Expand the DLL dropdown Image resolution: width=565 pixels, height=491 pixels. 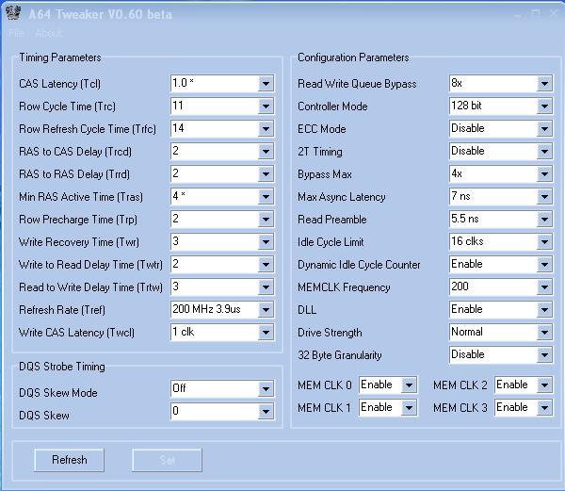tap(544, 310)
